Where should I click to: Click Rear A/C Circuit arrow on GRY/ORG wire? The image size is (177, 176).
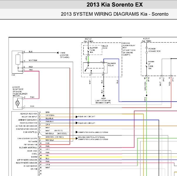click(77, 117)
